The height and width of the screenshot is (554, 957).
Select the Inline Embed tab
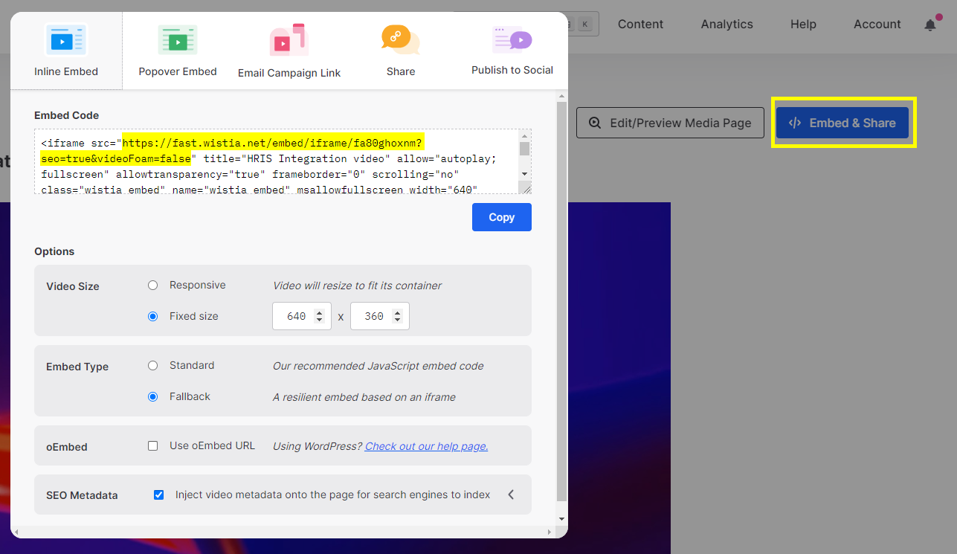point(66,51)
